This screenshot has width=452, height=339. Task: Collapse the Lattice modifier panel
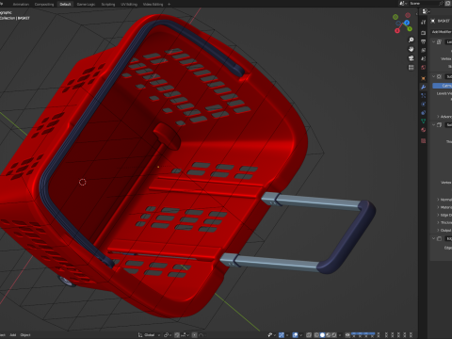tap(434, 41)
